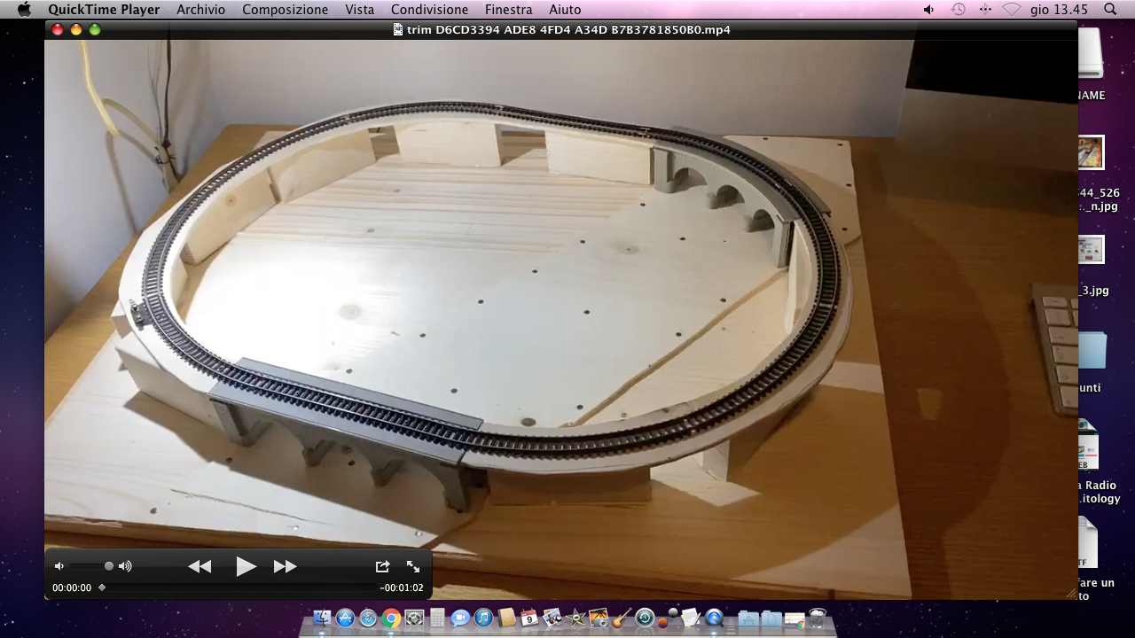The width and height of the screenshot is (1135, 638).
Task: Select the blue folder on the desktop
Action: click(x=1092, y=350)
